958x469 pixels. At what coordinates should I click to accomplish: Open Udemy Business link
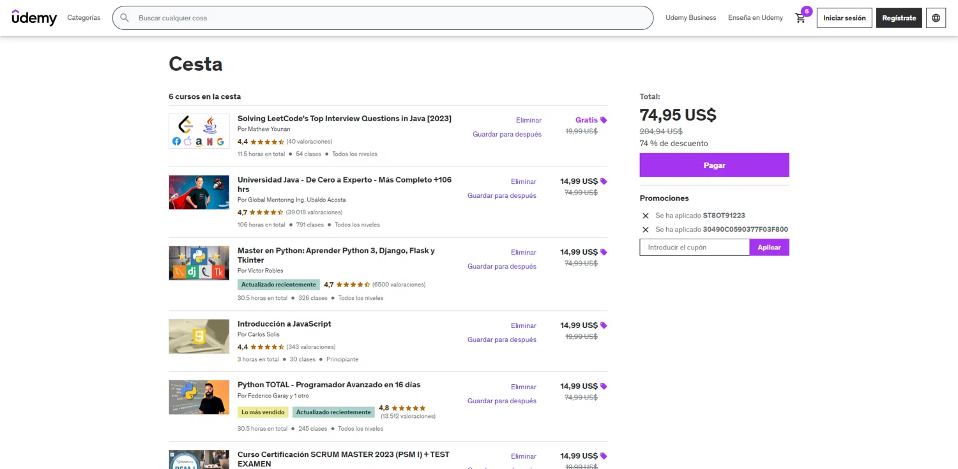point(690,18)
